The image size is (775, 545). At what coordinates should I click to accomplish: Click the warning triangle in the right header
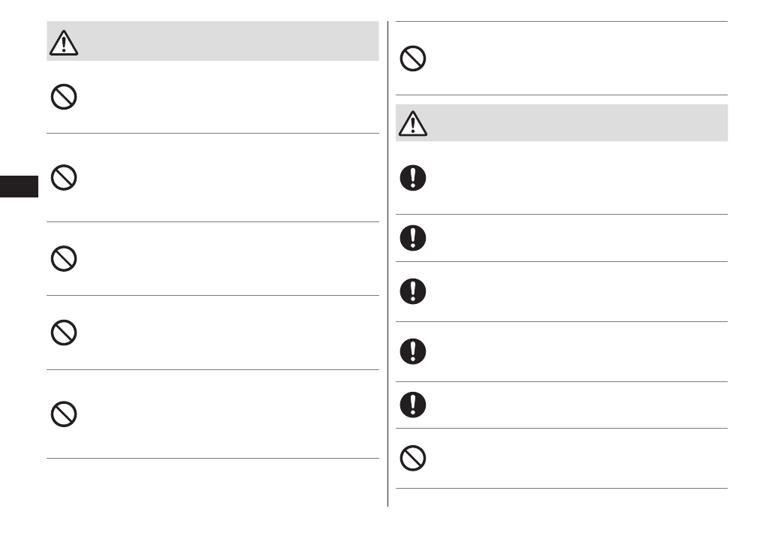(413, 123)
